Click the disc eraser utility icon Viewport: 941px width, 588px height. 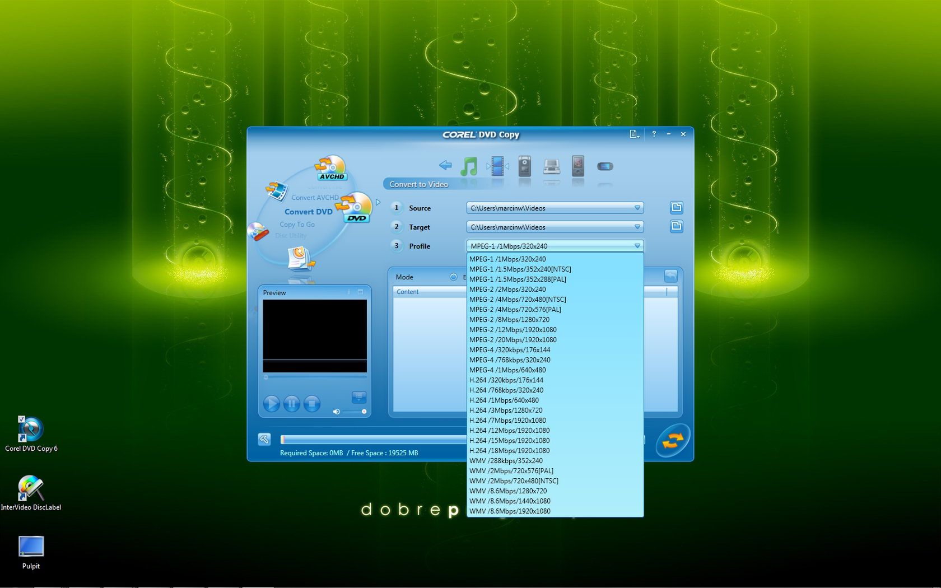258,232
